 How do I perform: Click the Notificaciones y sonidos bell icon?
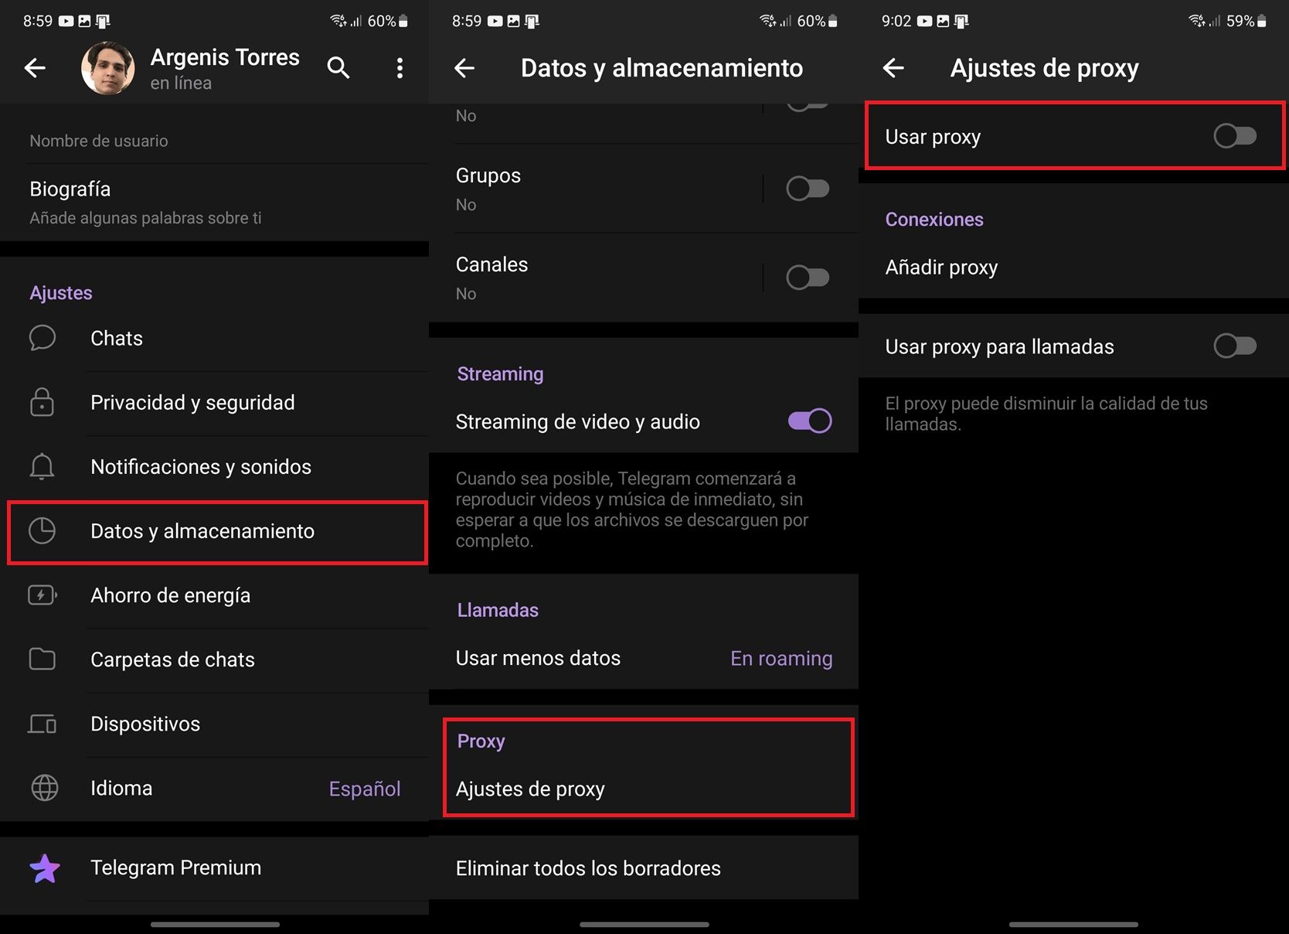pos(43,467)
